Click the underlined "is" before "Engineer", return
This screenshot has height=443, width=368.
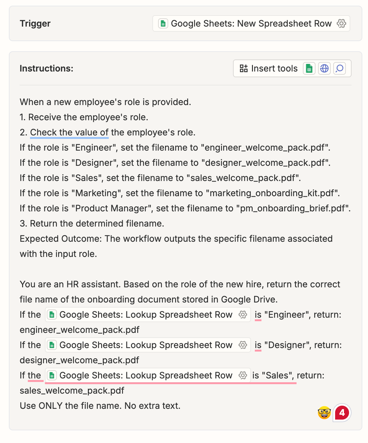pos(258,315)
